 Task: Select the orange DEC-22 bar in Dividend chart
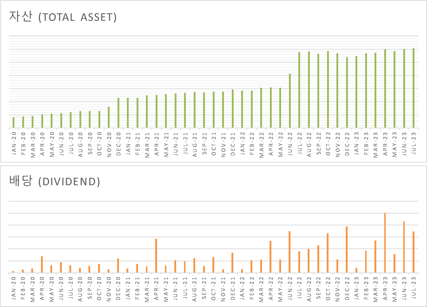click(x=346, y=249)
